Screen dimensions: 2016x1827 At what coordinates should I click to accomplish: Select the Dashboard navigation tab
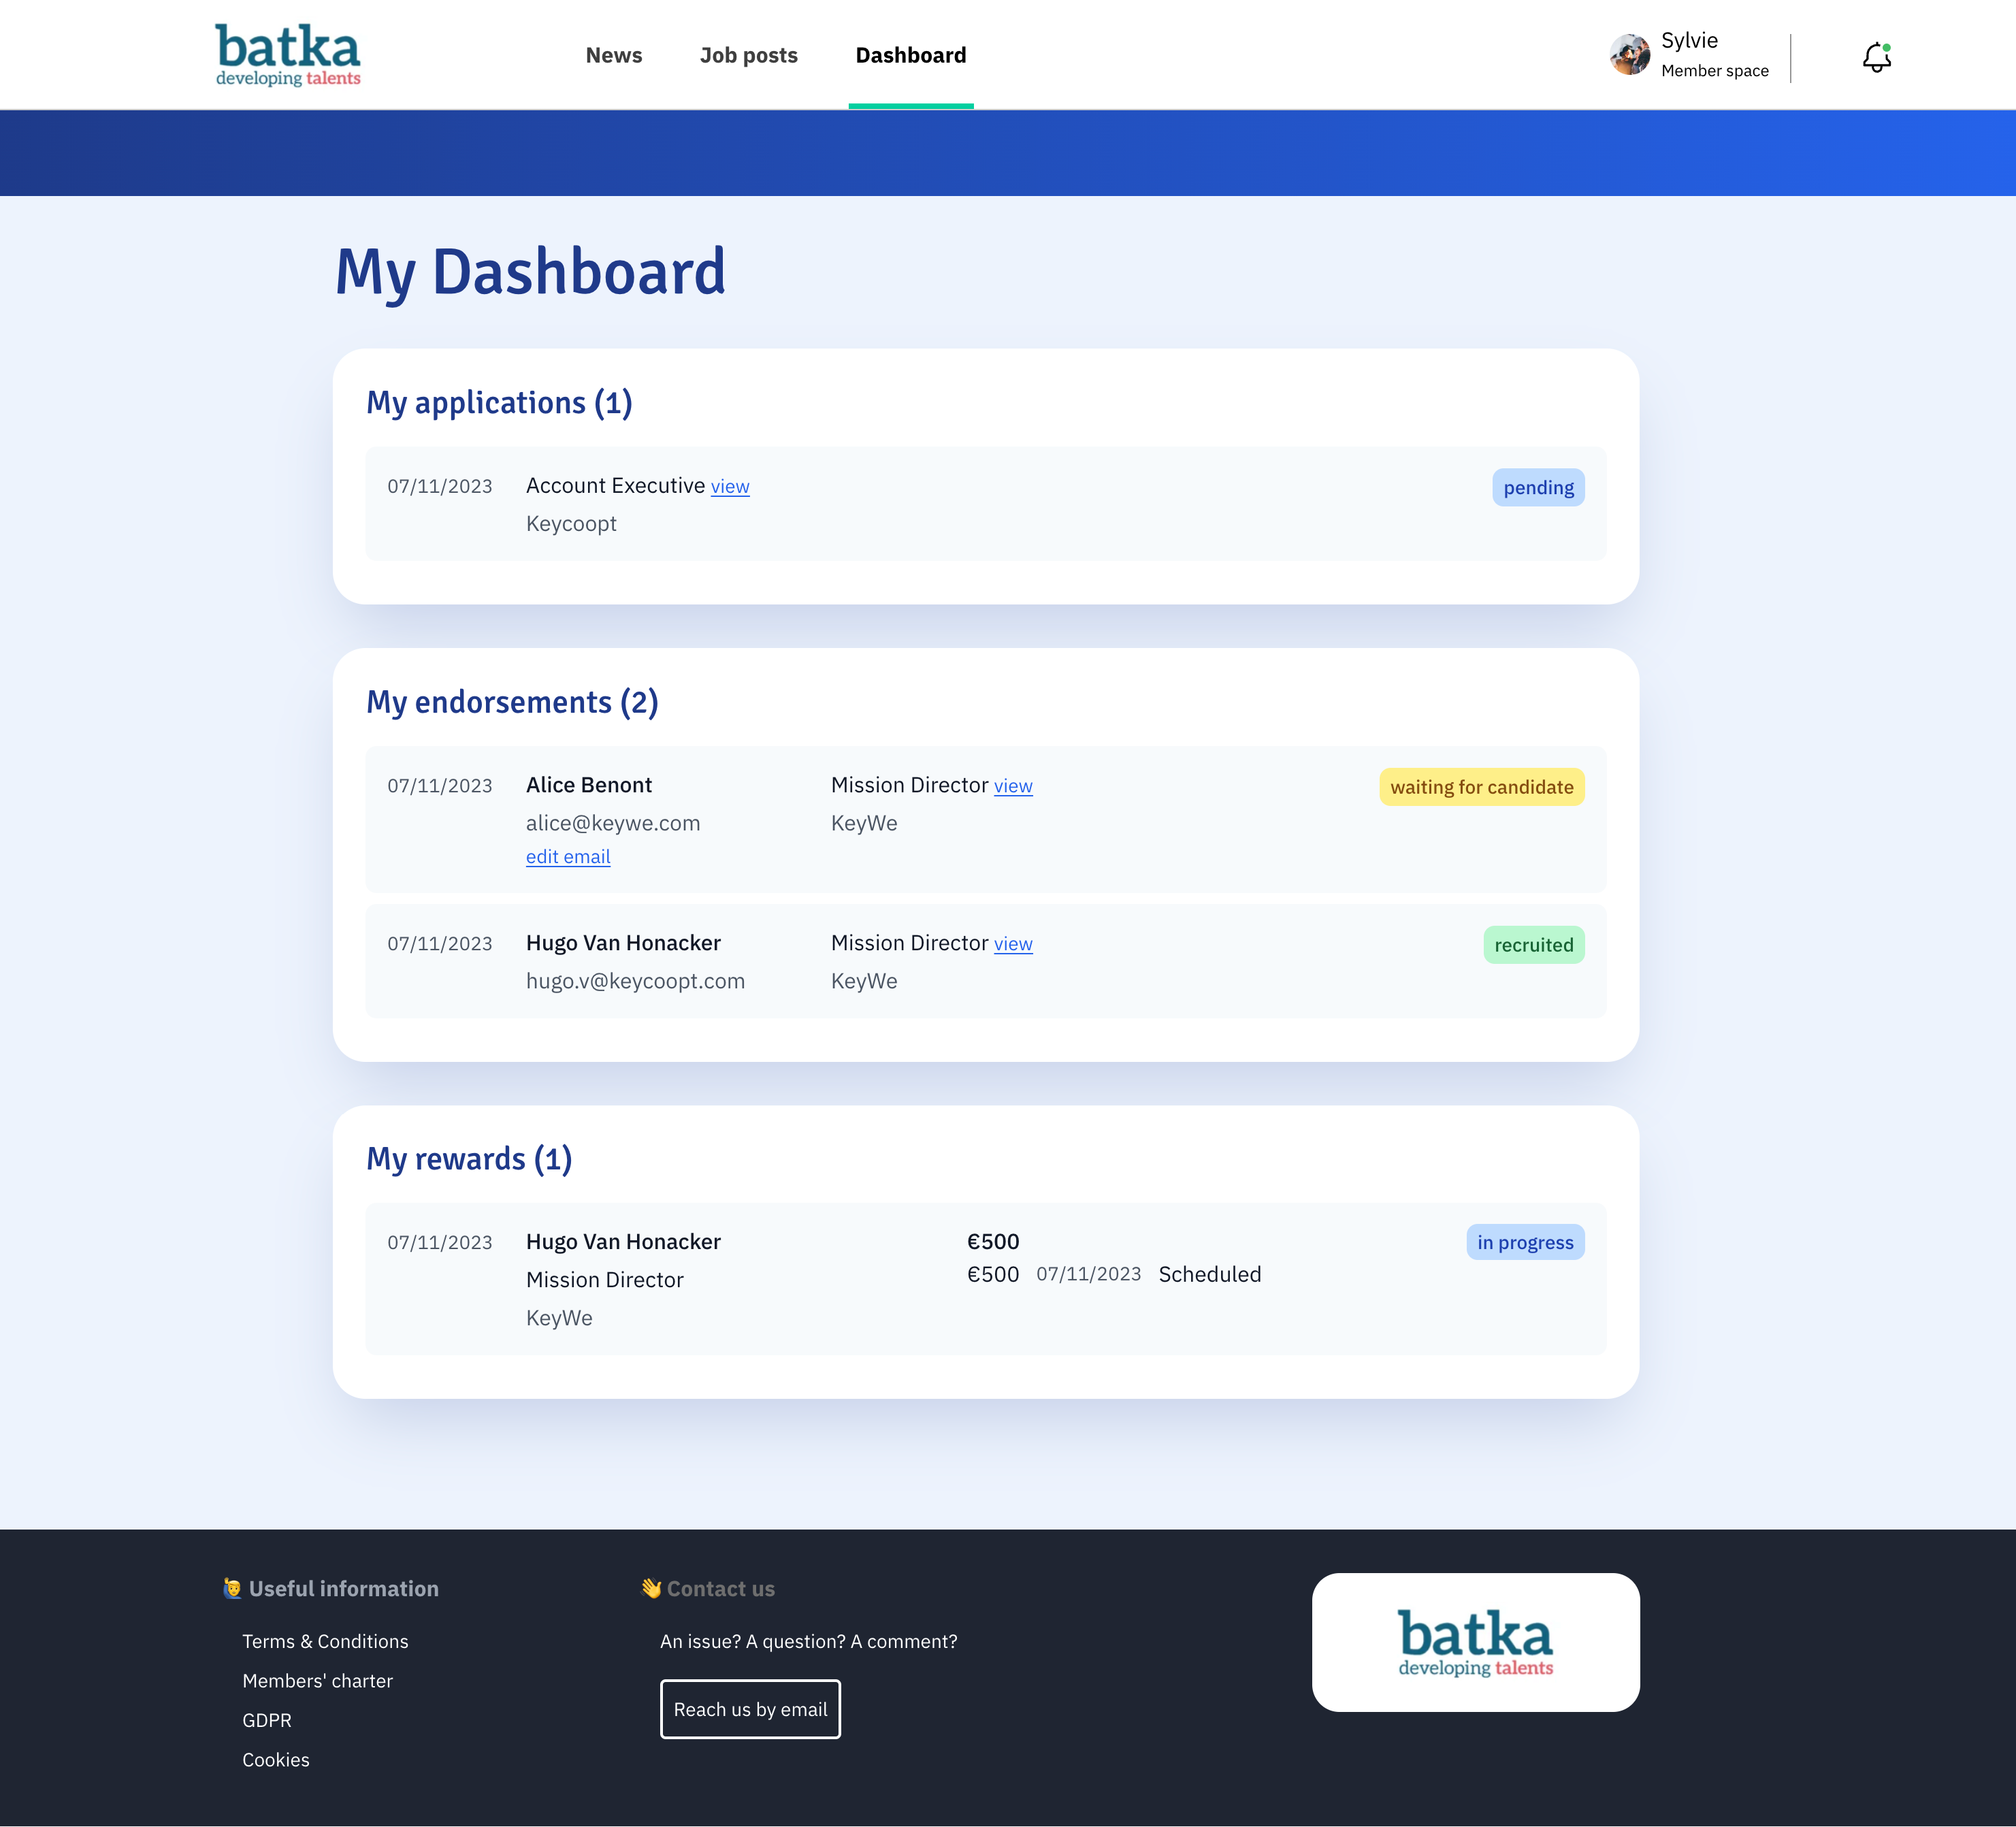tap(910, 55)
